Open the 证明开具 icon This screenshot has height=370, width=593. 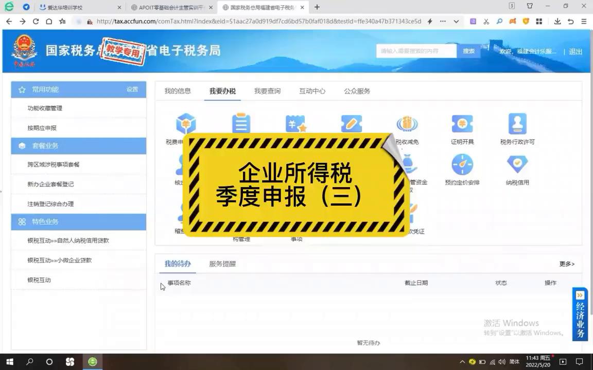[x=462, y=123]
